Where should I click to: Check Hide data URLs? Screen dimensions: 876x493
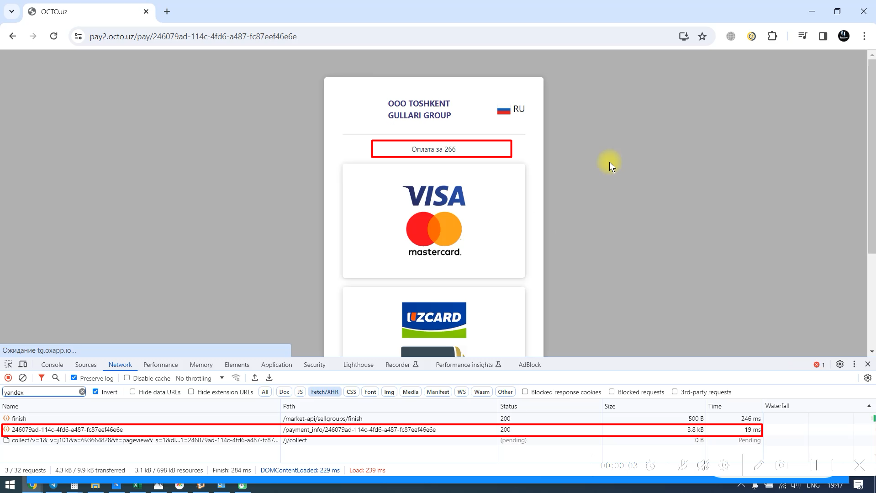coord(132,392)
